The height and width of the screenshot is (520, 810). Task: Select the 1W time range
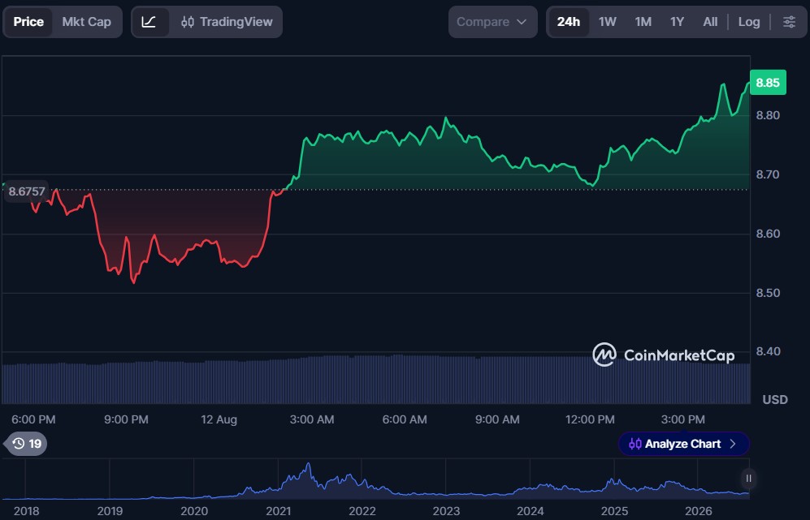tap(607, 22)
